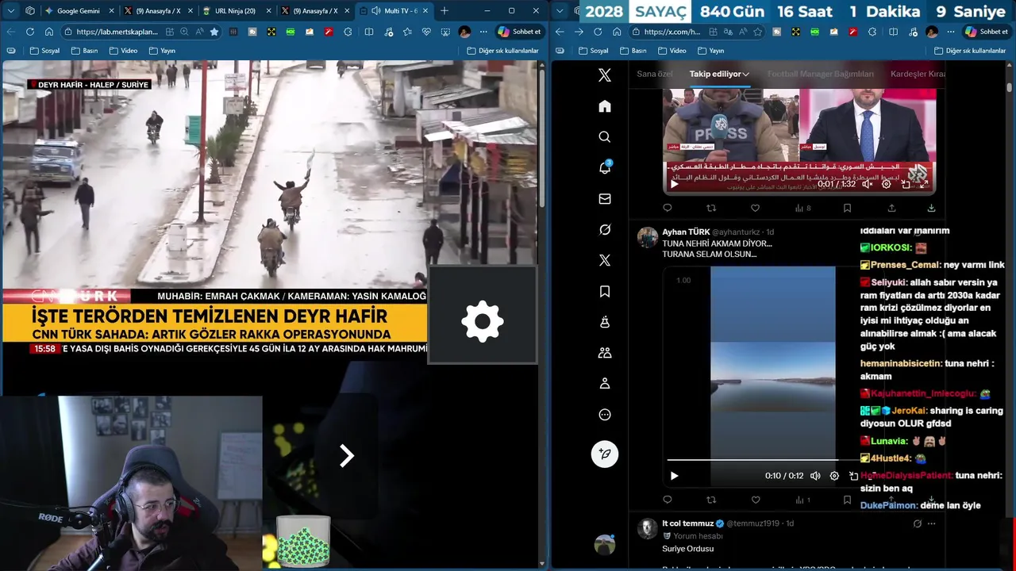Open settings gear on Arabic news video
This screenshot has width=1016, height=571.
887,184
